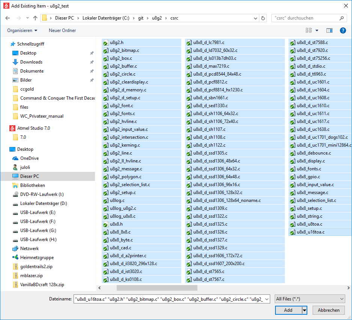Click the back navigation arrow
The height and width of the screenshot is (320, 352).
click(8, 18)
